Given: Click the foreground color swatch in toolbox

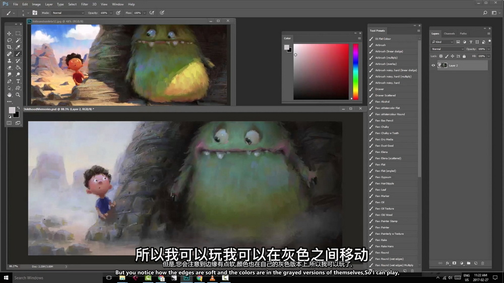Looking at the screenshot, I should click(x=12, y=110).
